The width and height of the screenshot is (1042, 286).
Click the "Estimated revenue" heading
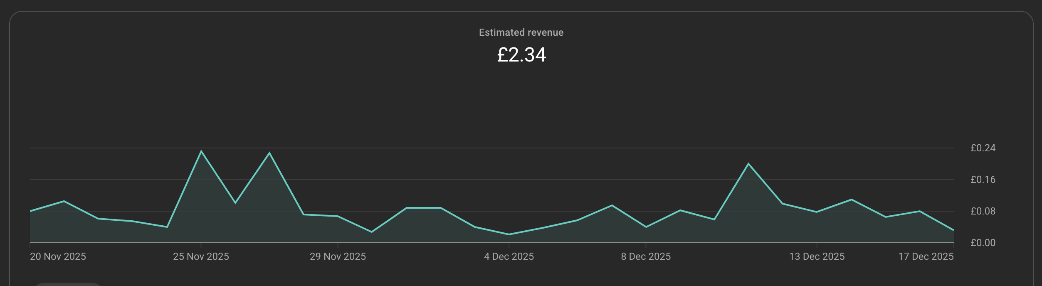(521, 32)
